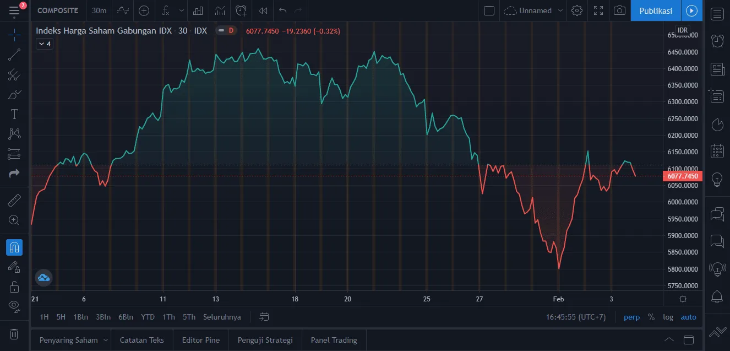Expand the indicator legend showing 4

tap(44, 44)
